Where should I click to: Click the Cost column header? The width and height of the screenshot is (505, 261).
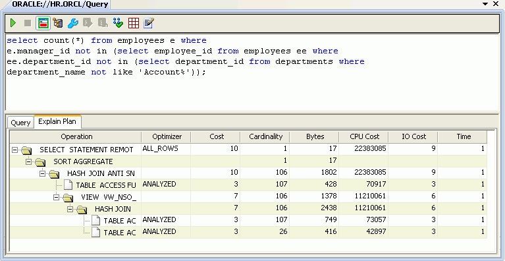pos(216,136)
